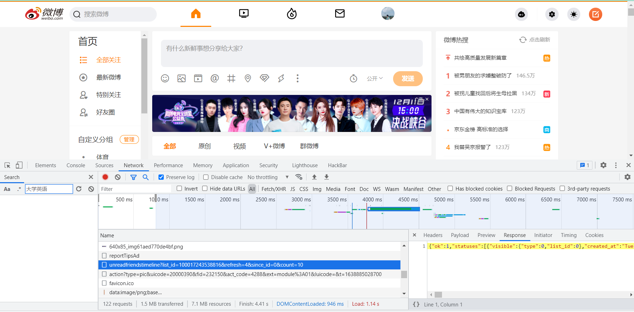
Task: Close the DevTools search panel
Action: pyautogui.click(x=91, y=177)
